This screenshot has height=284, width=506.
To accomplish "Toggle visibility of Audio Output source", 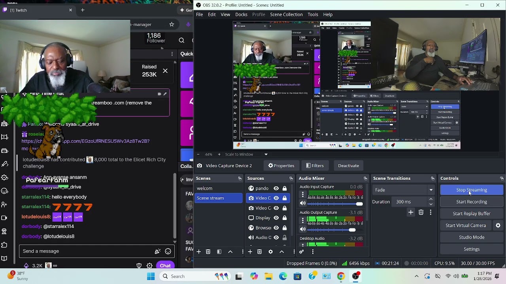I will [x=276, y=237].
